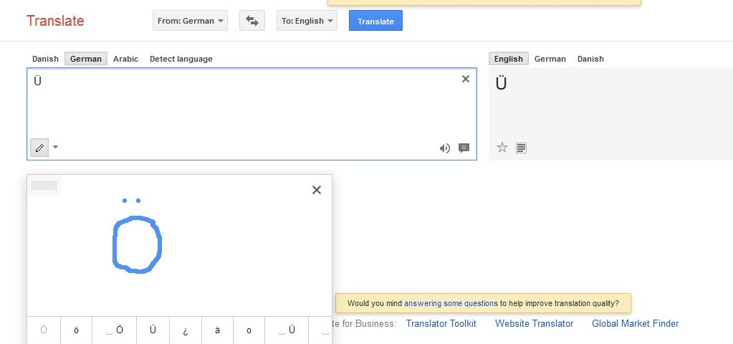733x344 pixels.
Task: Expand input tools dropdown arrow
Action: (56, 148)
